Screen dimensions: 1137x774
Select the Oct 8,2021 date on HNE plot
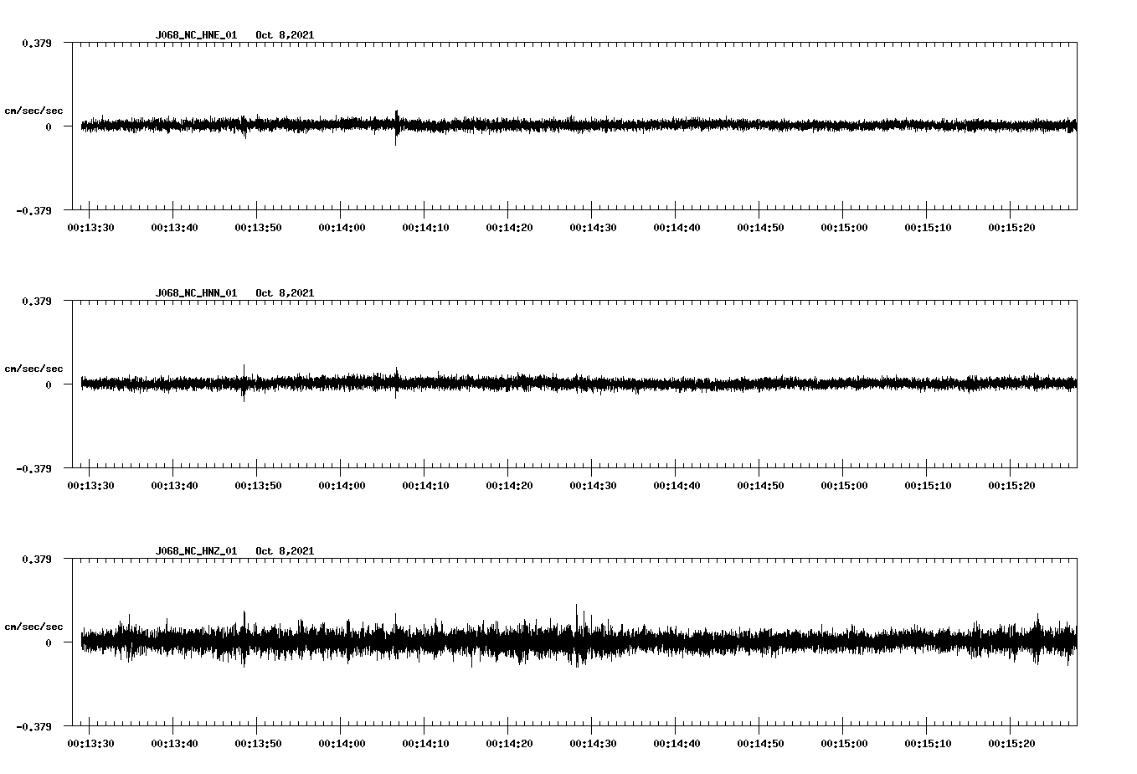click(x=285, y=35)
